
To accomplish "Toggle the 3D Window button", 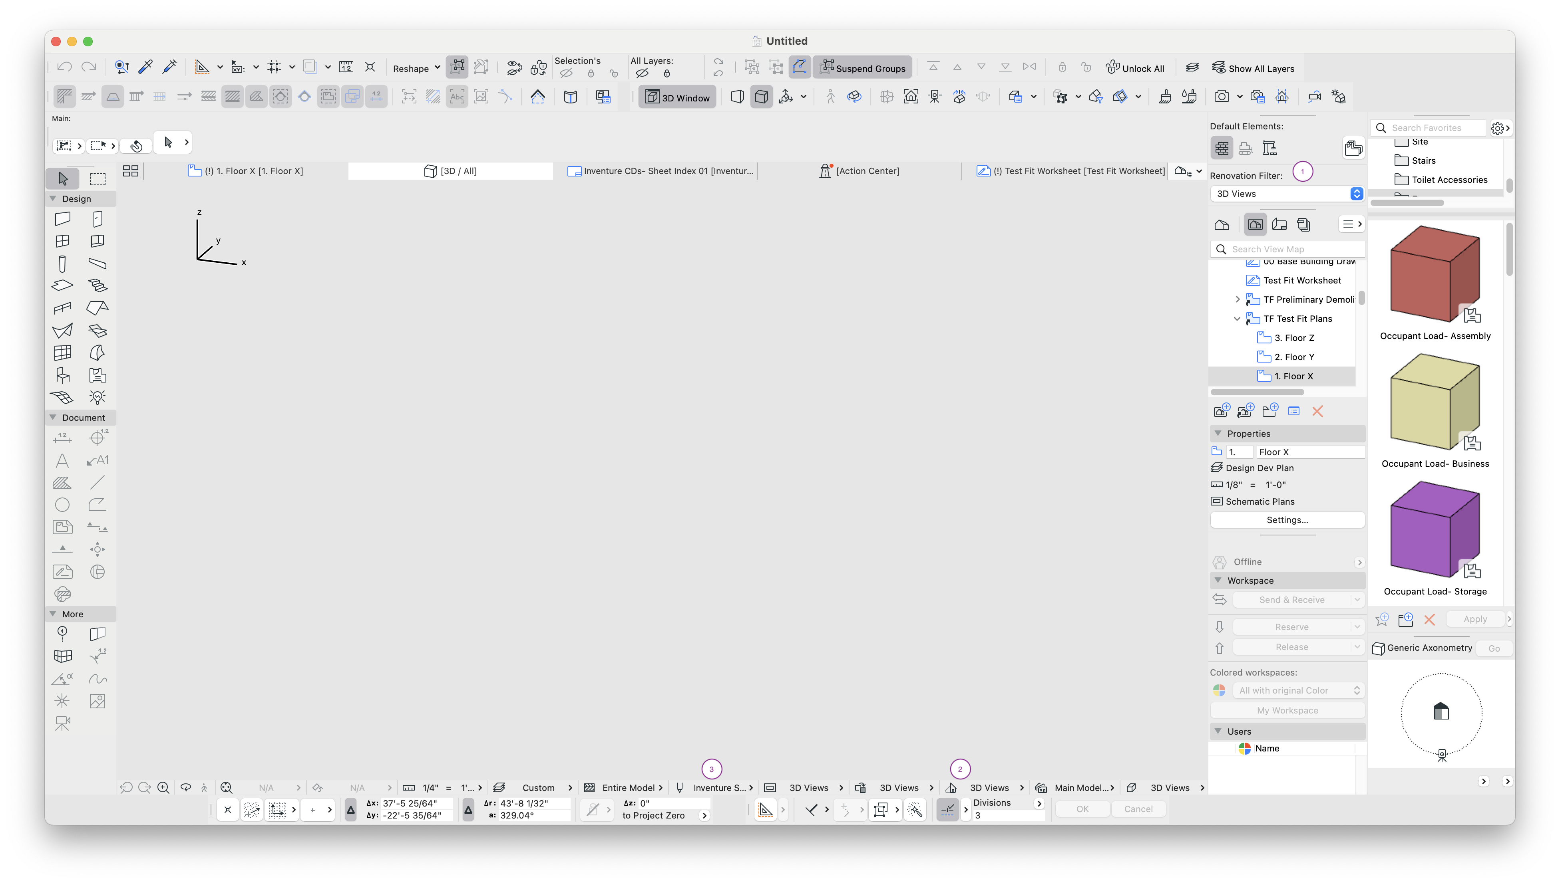I will click(x=677, y=97).
